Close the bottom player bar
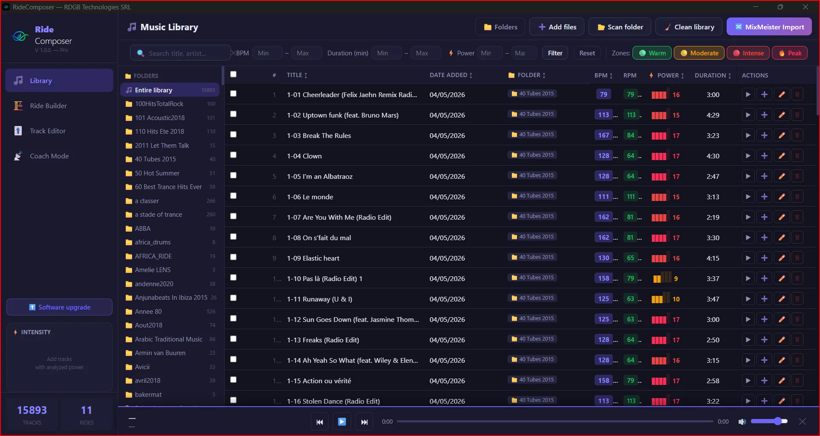This screenshot has height=436, width=820. [802, 422]
